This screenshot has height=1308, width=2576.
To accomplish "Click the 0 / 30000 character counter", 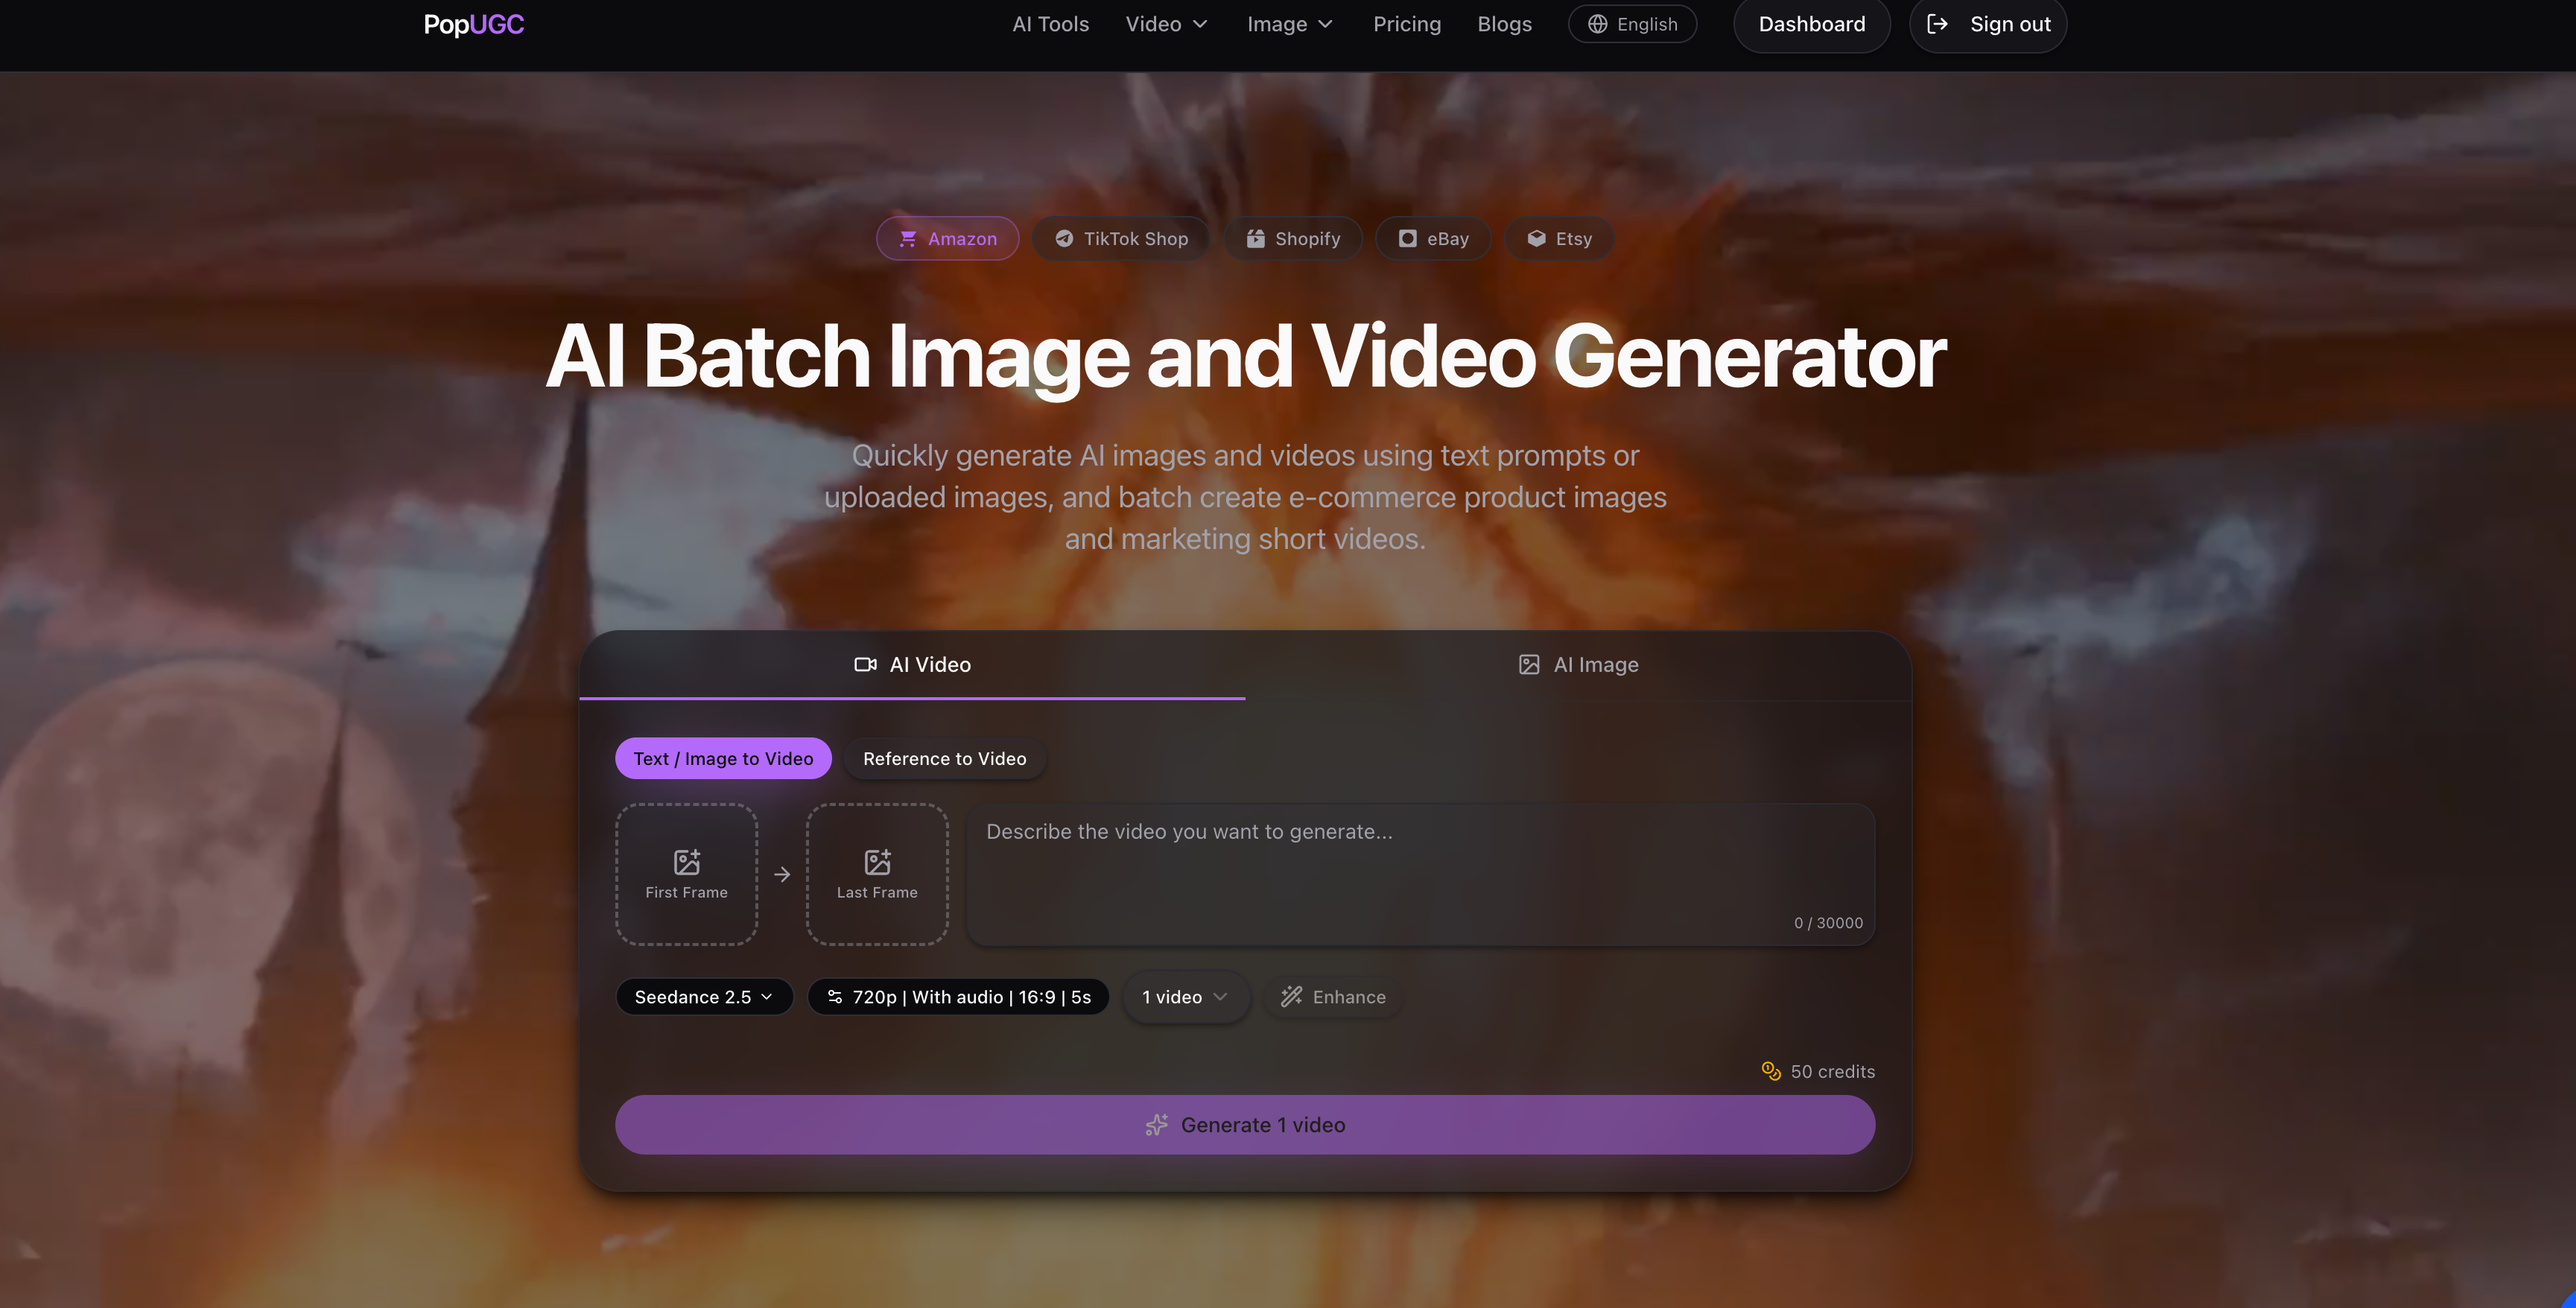I will pos(1828,923).
